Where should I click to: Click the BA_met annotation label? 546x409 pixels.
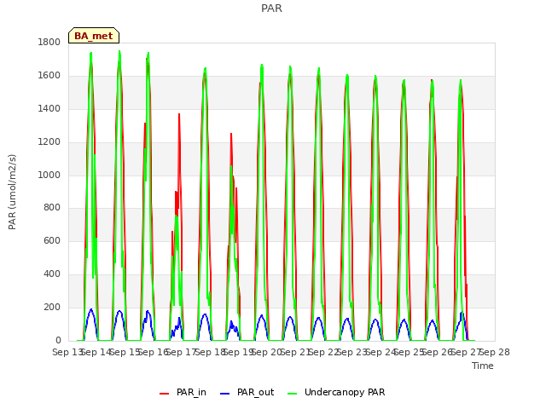(x=94, y=36)
